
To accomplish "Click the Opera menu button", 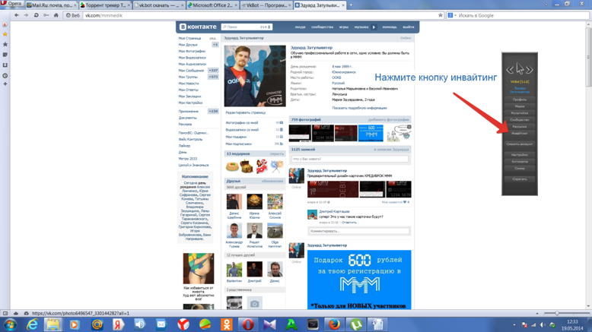I will click(11, 3).
